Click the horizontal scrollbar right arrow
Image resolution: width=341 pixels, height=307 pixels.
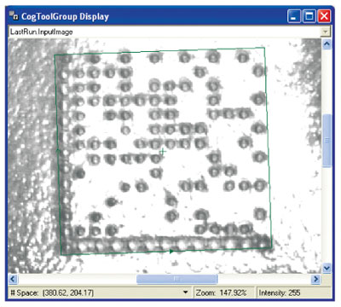pos(315,279)
